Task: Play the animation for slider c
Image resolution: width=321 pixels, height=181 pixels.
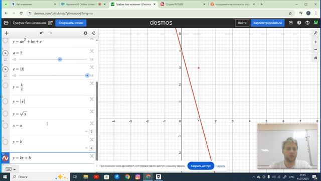Action: (x=6, y=69)
